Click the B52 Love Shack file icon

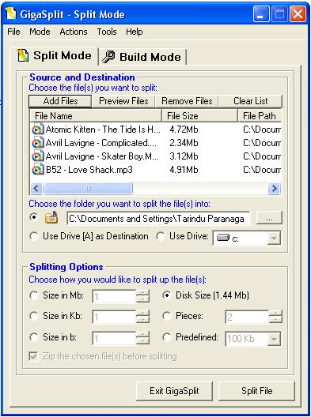click(37, 170)
